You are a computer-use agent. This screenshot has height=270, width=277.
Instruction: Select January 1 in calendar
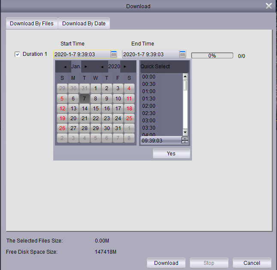[96, 88]
